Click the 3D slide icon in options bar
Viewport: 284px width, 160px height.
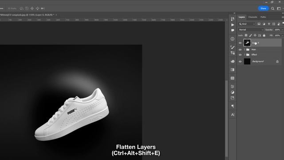click(37, 8)
